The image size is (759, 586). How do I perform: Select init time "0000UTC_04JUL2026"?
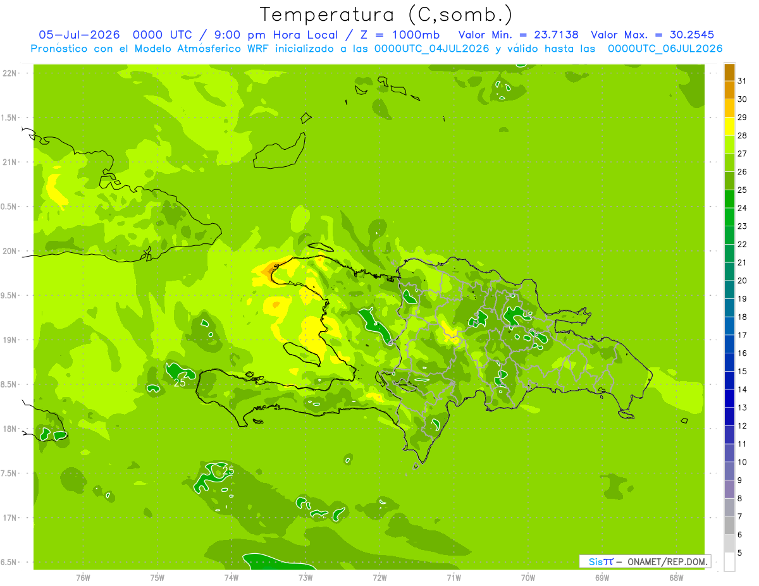click(432, 49)
